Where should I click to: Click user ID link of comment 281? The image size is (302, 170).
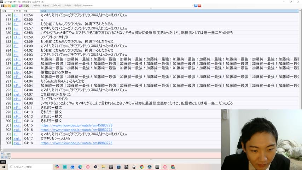click(17, 37)
